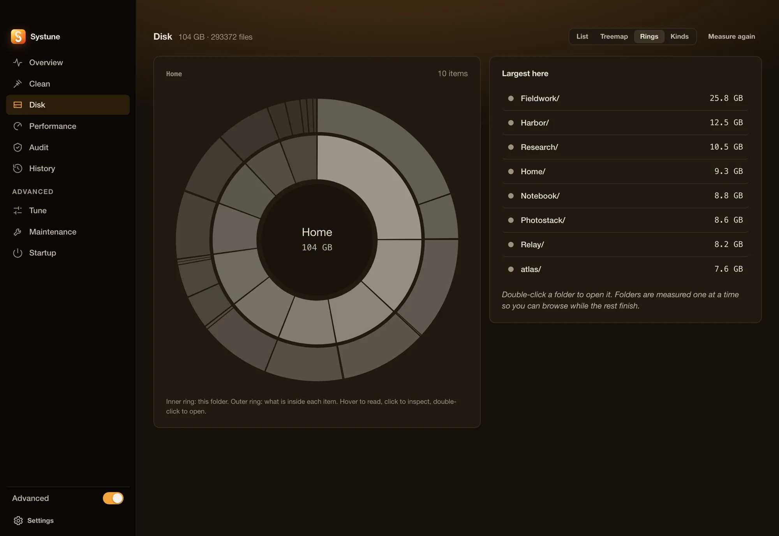779x536 pixels.
Task: Open the Startup page label
Action: [x=42, y=253]
